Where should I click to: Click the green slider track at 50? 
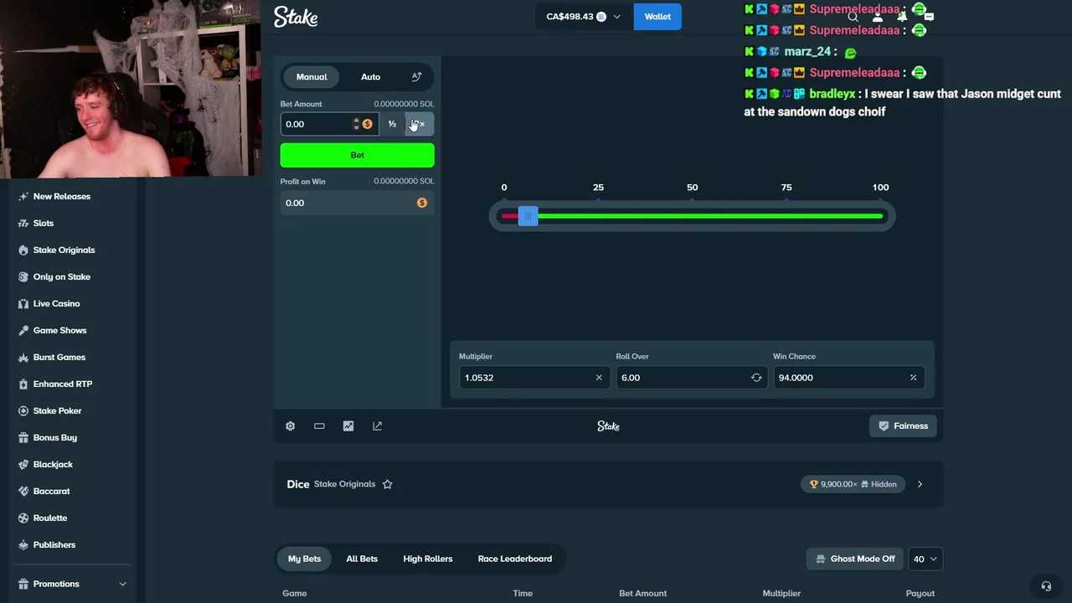coord(693,216)
